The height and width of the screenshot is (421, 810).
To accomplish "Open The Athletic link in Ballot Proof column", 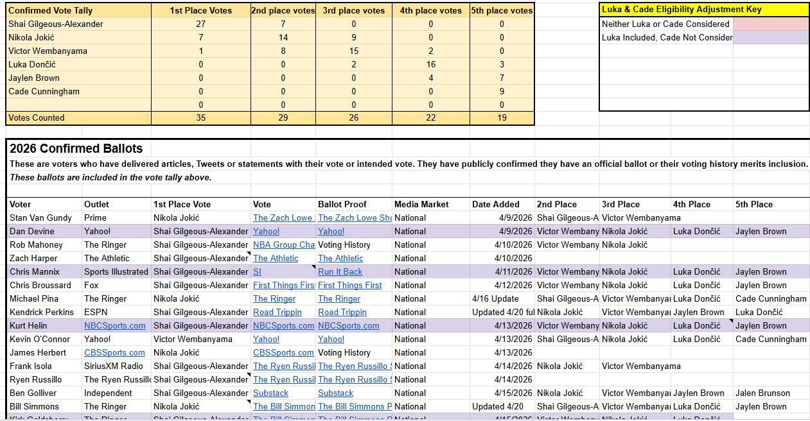I will point(340,258).
